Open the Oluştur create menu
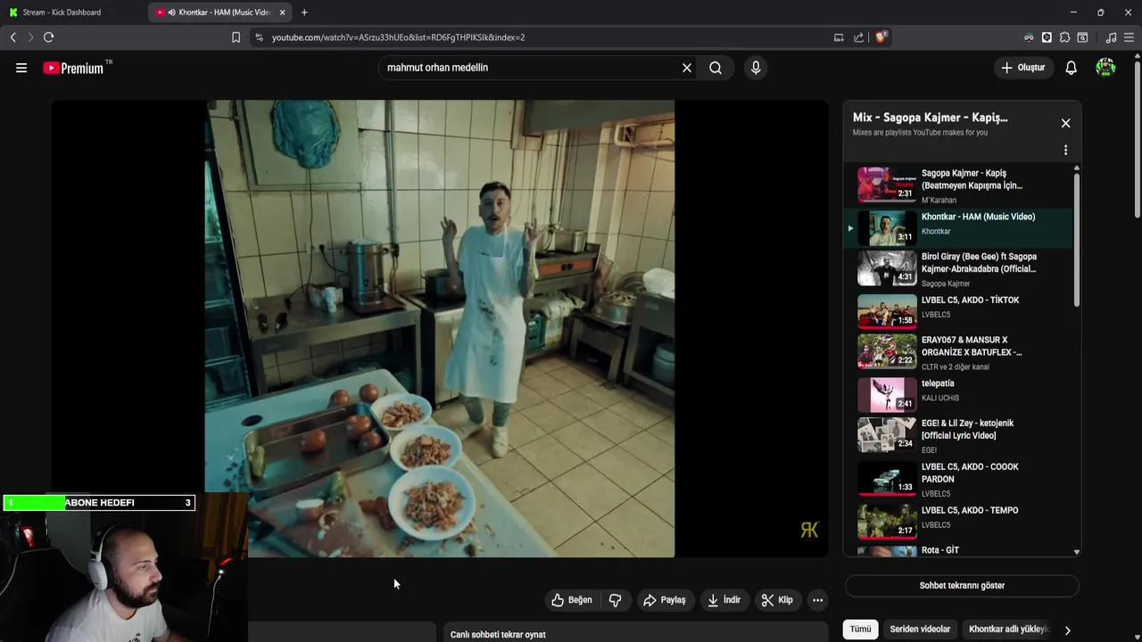This screenshot has height=642, width=1142. click(1023, 68)
